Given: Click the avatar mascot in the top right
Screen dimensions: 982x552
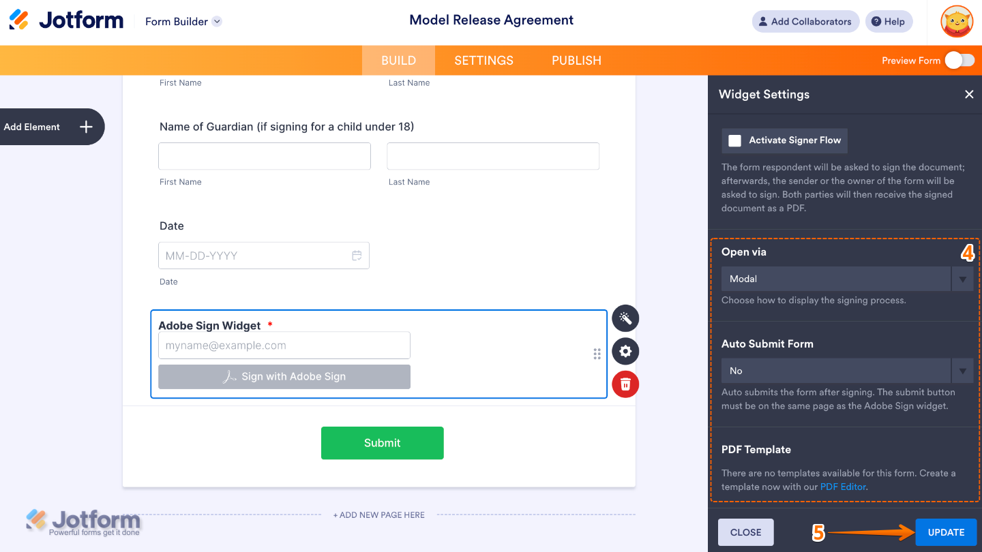Looking at the screenshot, I should click(956, 21).
